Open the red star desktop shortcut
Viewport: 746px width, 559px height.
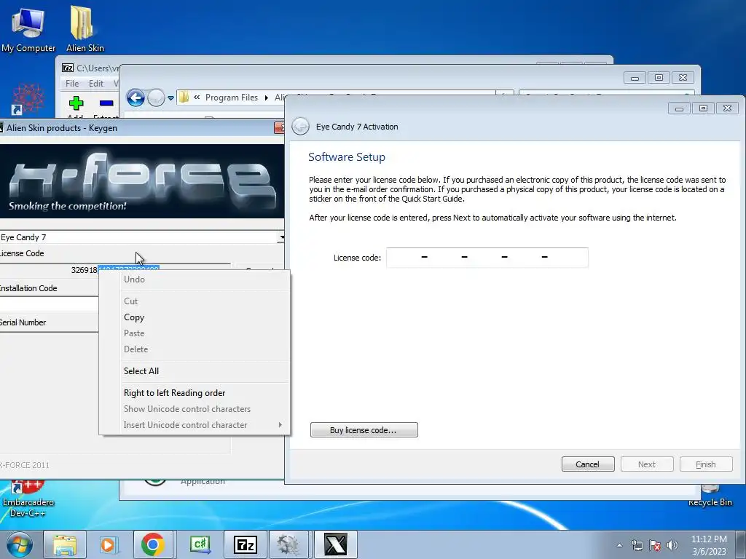point(28,99)
